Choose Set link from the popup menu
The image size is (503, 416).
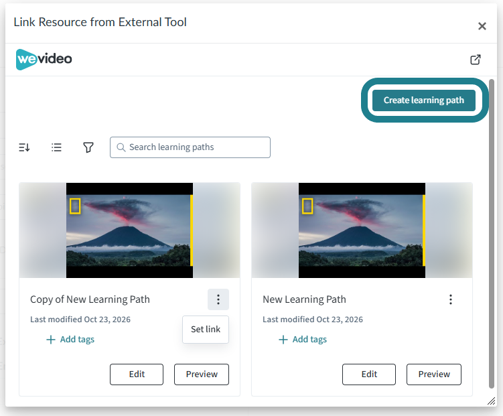click(206, 330)
